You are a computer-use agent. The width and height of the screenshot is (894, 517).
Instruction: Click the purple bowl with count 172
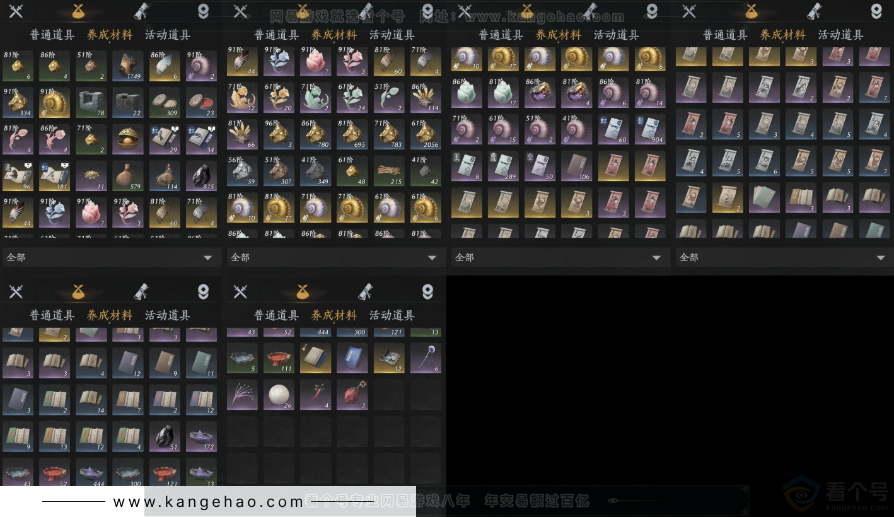(x=202, y=436)
